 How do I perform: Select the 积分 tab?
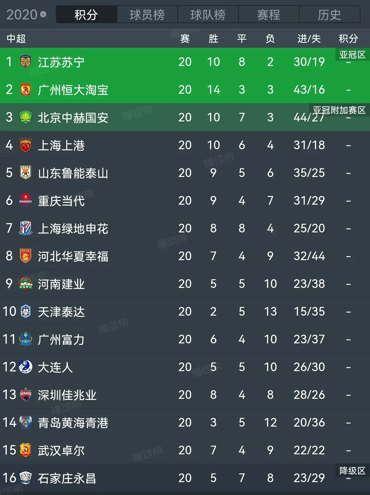tap(86, 14)
